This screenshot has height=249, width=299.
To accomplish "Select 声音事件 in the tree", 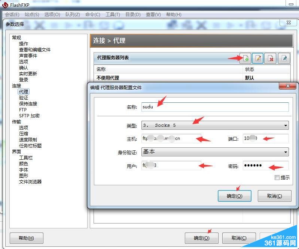I will [x=28, y=55].
